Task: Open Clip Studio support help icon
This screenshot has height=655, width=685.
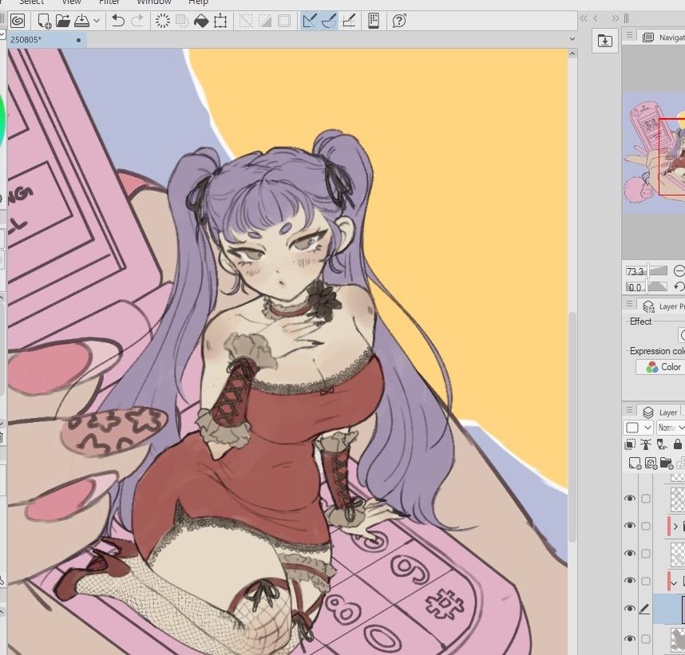Action: (399, 21)
